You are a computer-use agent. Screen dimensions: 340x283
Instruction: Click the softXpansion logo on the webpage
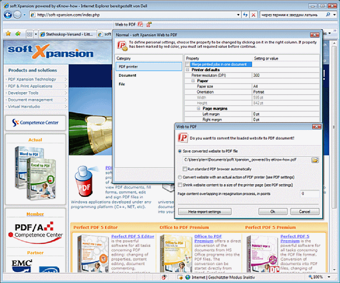(50, 52)
